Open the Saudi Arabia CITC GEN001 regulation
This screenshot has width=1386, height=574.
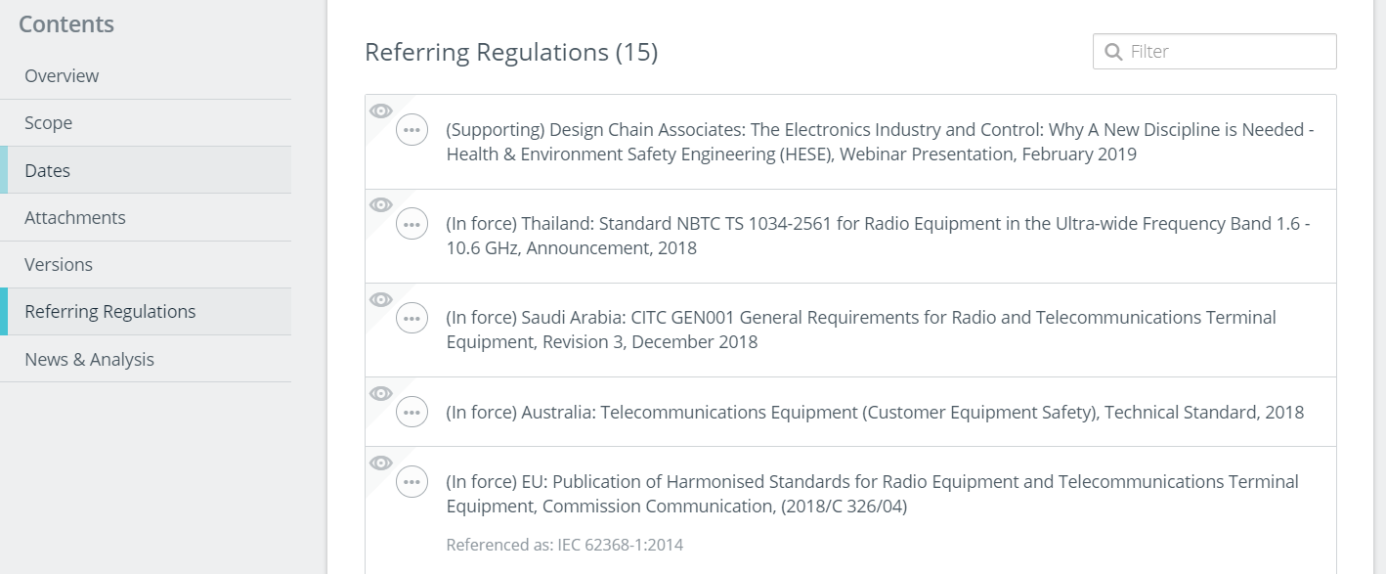860,329
